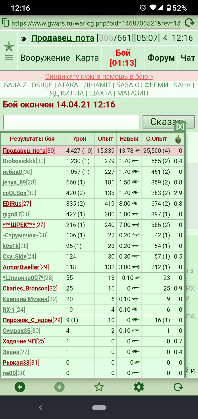This screenshot has height=419, width=198.
Task: Go forward with bottom arrow button
Action: pyautogui.click(x=59, y=387)
